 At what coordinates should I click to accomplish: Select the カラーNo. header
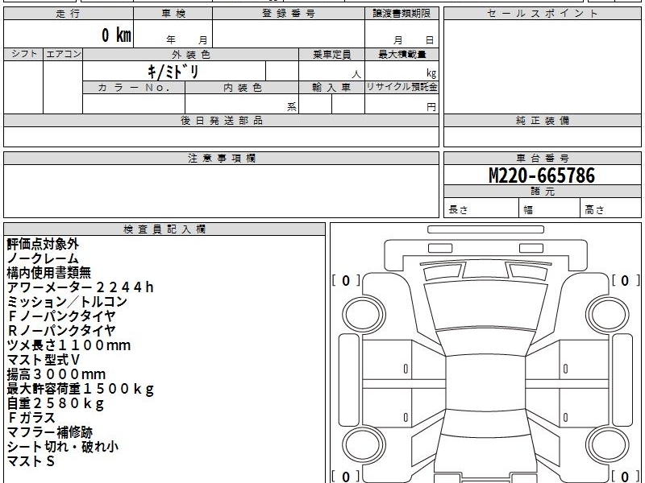pyautogui.click(x=134, y=88)
